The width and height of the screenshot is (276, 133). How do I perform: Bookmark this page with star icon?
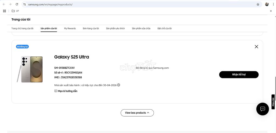point(258,4)
